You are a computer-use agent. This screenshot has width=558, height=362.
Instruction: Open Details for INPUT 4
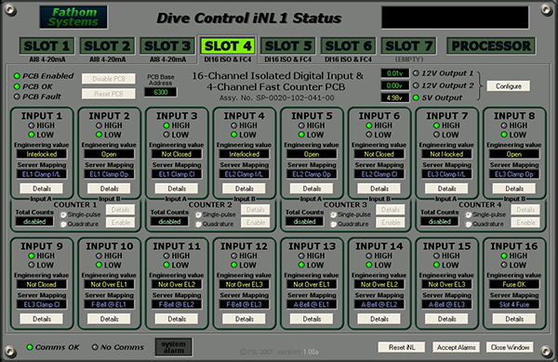[244, 188]
